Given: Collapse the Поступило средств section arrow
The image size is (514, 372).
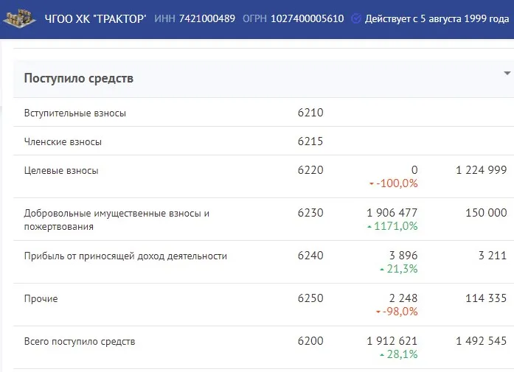Looking at the screenshot, I should (507, 74).
